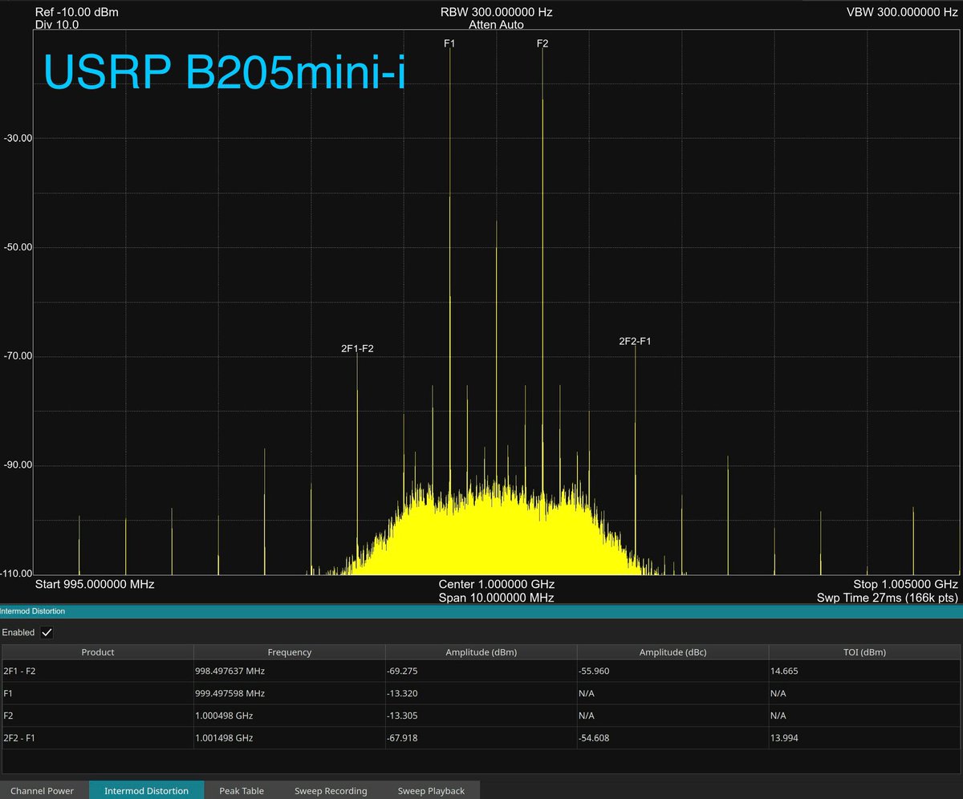963x799 pixels.
Task: Click the Center 1.000000 GHz readout
Action: tap(497, 584)
